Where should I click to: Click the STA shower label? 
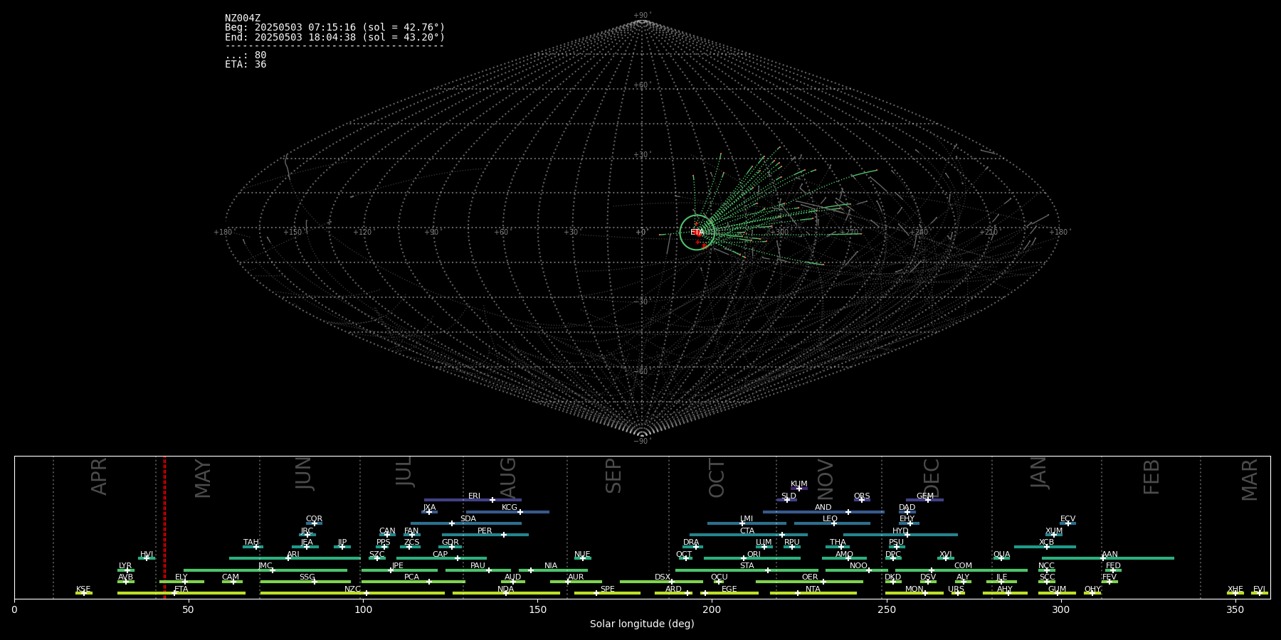747,566
